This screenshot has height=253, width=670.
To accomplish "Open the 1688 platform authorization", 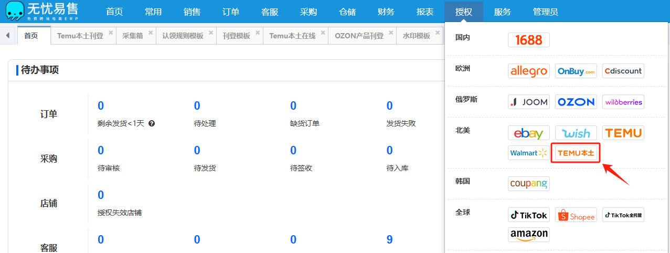I will tap(528, 40).
